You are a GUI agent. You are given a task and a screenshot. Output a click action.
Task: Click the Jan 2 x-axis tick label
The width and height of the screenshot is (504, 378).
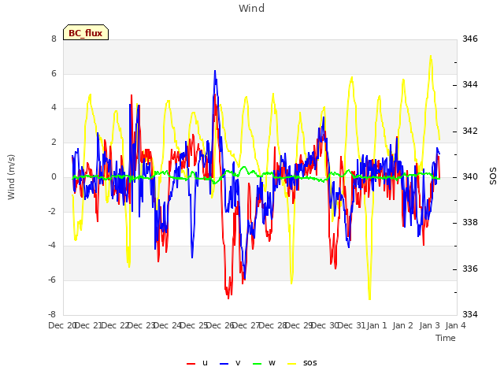coord(402,325)
